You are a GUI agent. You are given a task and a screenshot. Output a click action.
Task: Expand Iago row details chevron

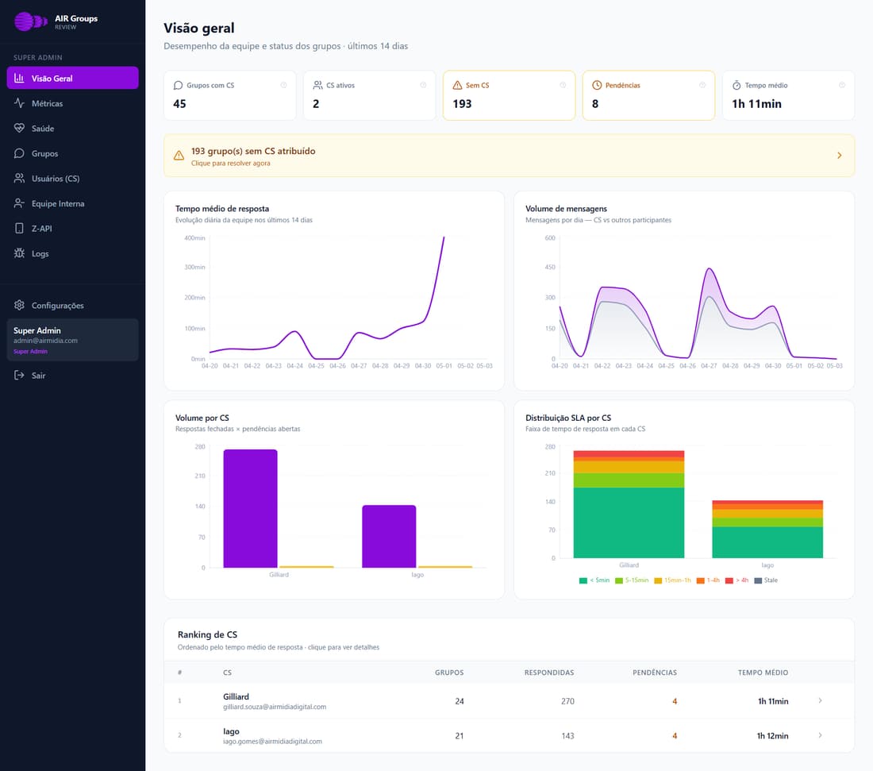tap(820, 735)
